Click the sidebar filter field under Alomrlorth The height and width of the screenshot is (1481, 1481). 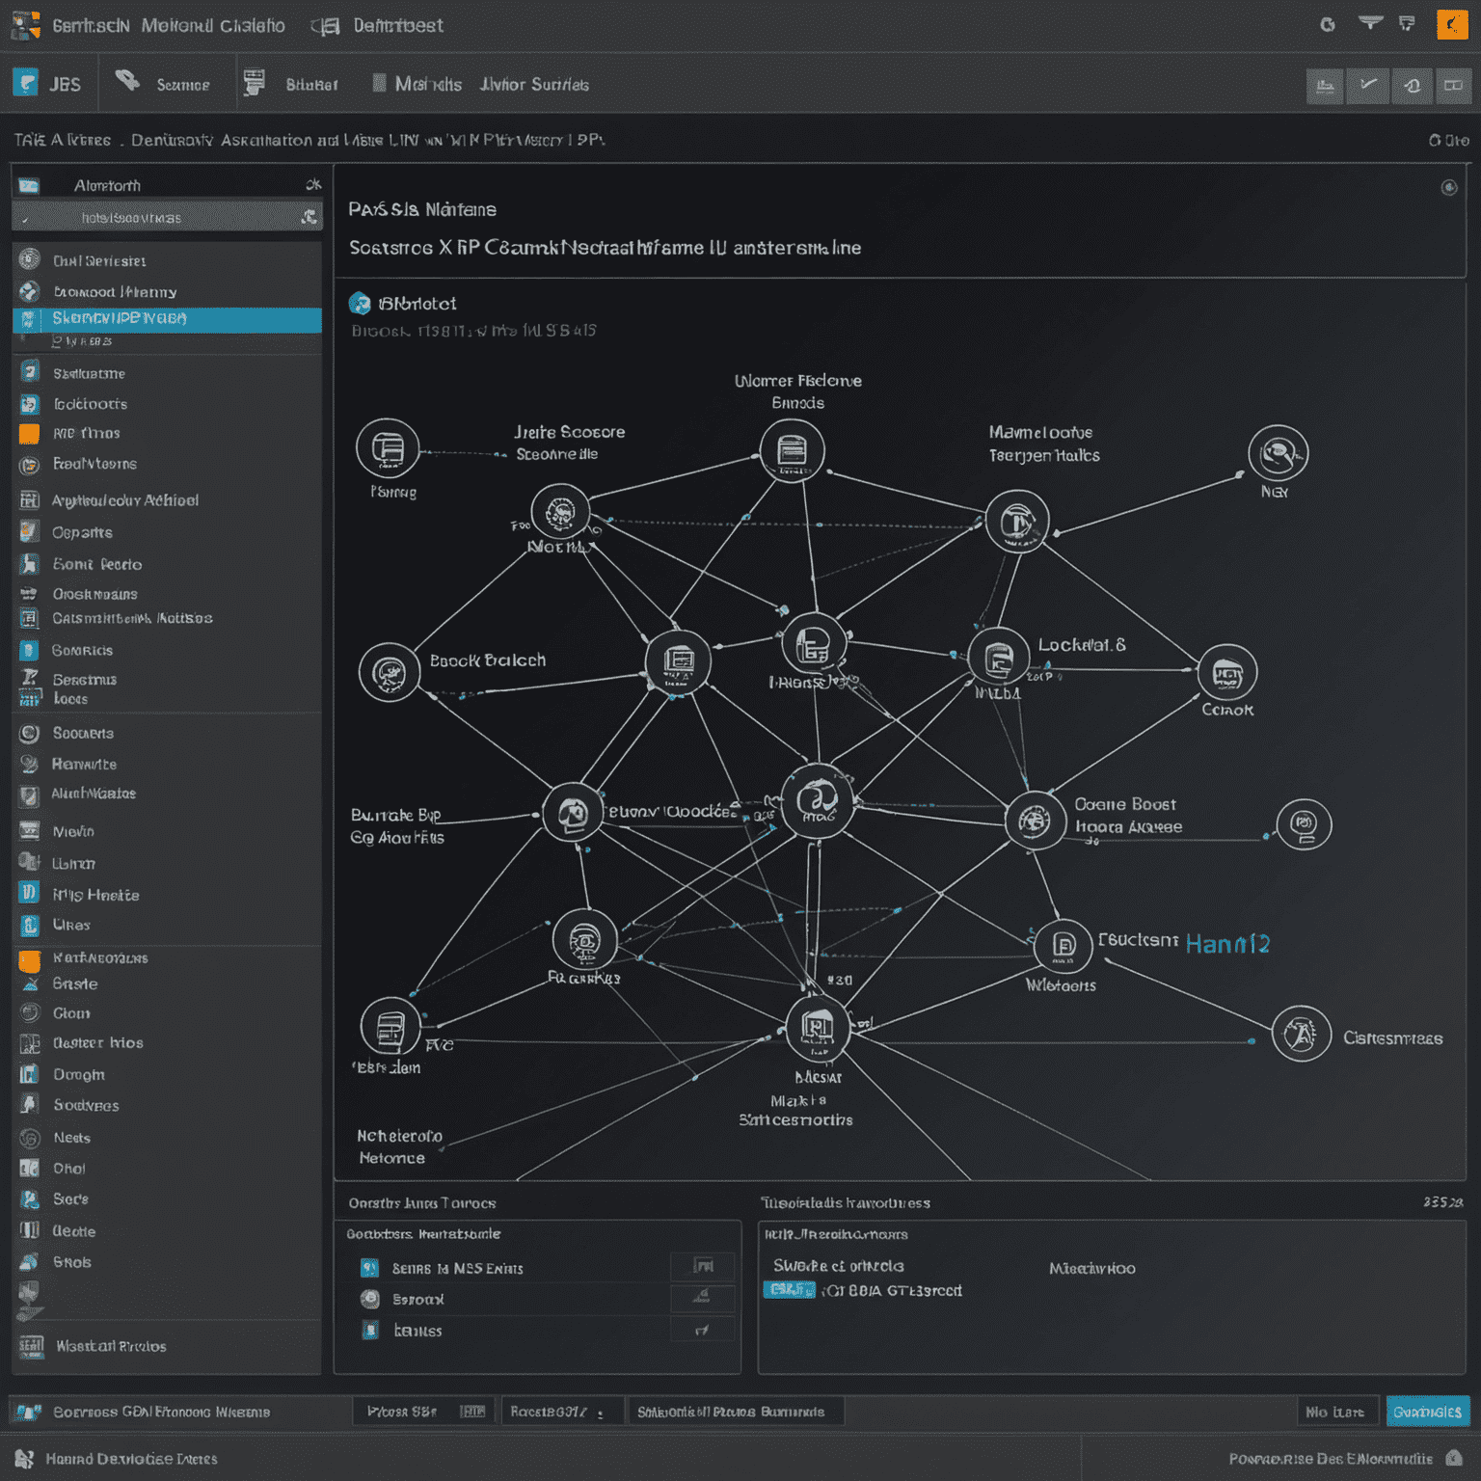click(166, 217)
